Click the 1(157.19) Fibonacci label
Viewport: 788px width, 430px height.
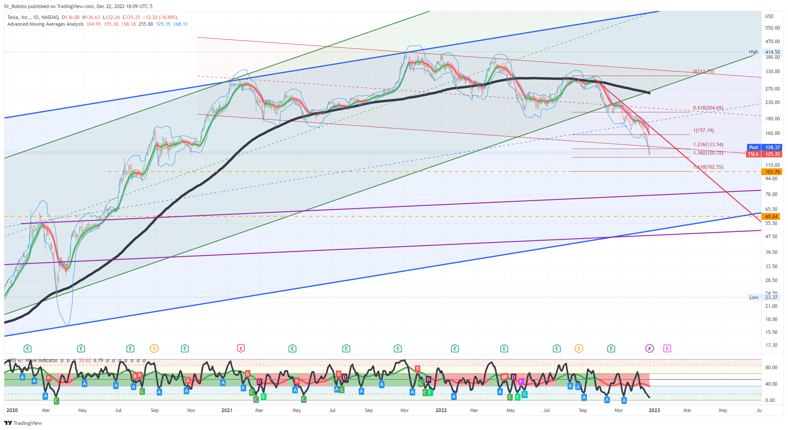(703, 130)
